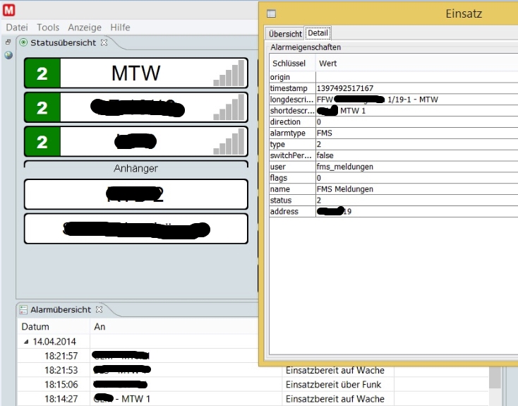518x406 pixels.
Task: Select alarm entry at 18:21:53
Action: click(253, 370)
